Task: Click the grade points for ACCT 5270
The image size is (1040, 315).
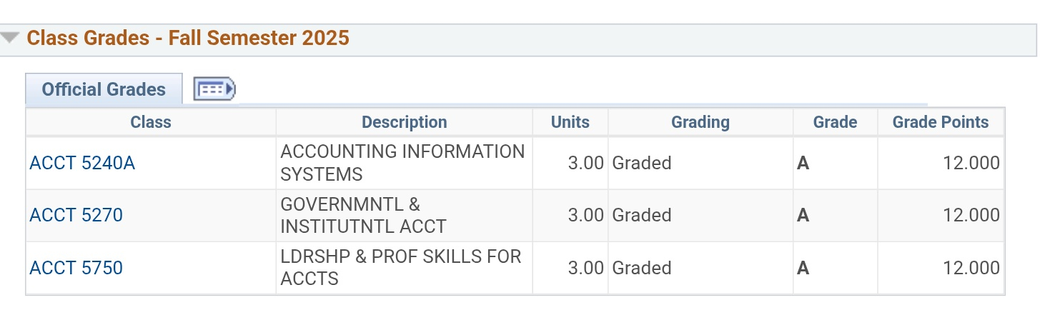Action: click(971, 215)
